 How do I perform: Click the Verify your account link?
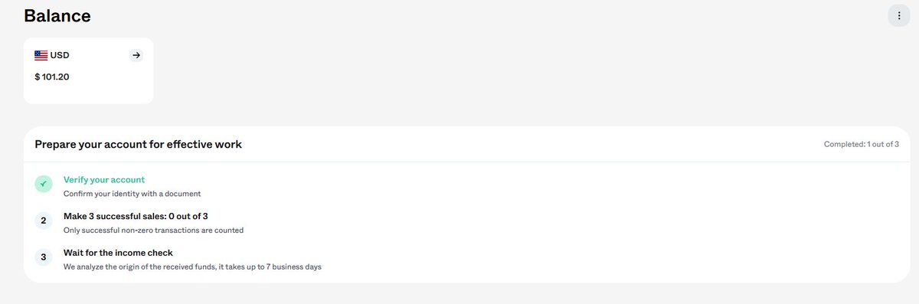(104, 180)
